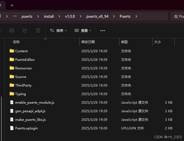
Task: Select Puerts.uplugin file name
Action: 26,128
